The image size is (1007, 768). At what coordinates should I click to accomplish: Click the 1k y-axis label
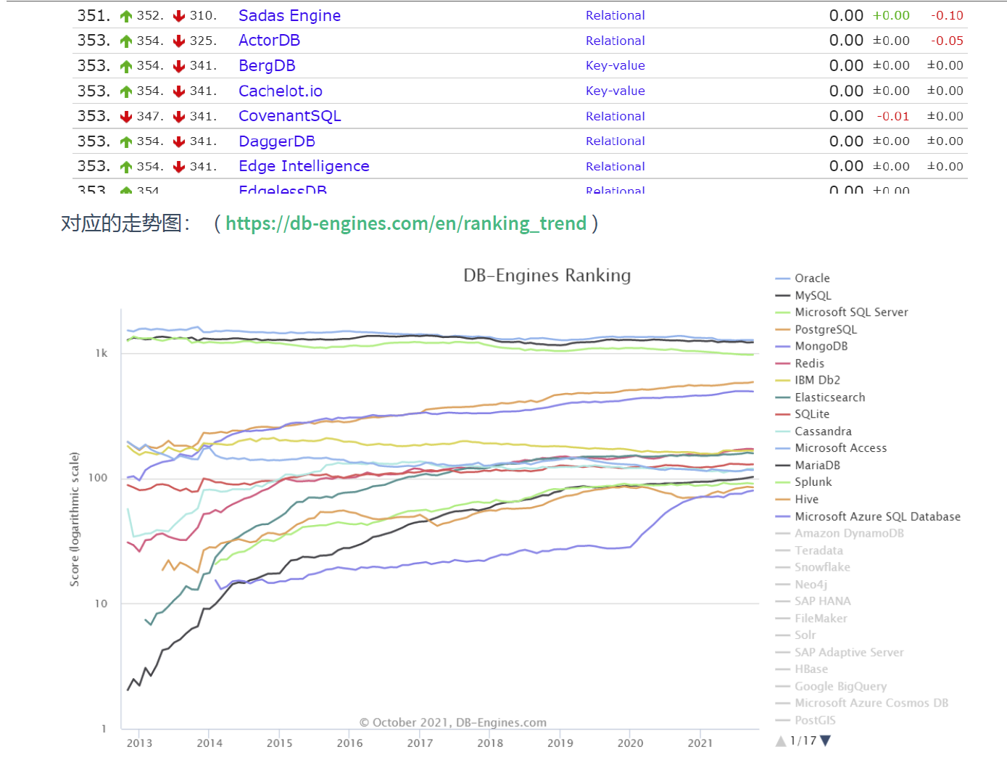pos(101,353)
